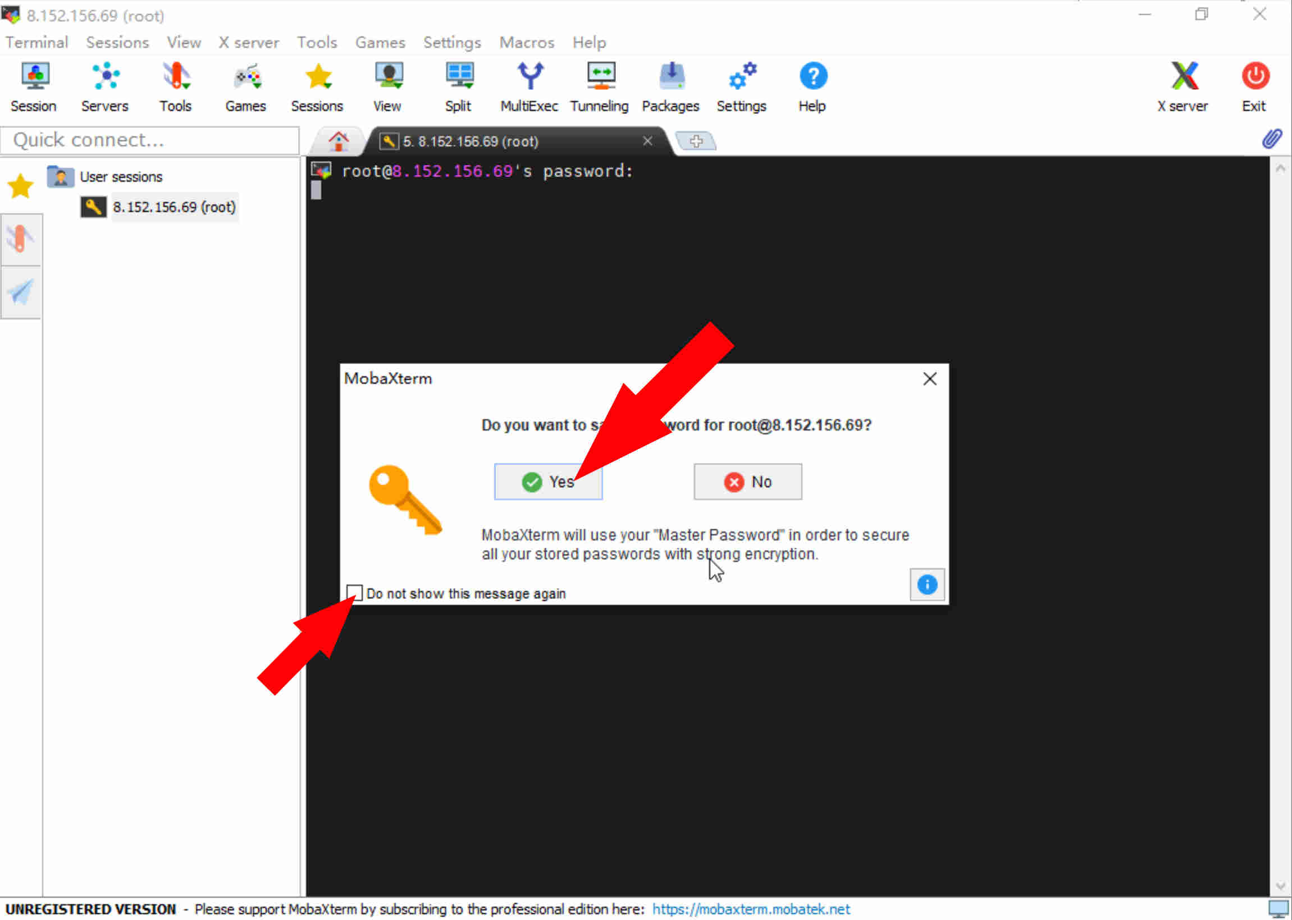Close the 8.152.156.69 (root) tab
The height and width of the screenshot is (920, 1292).
647,140
